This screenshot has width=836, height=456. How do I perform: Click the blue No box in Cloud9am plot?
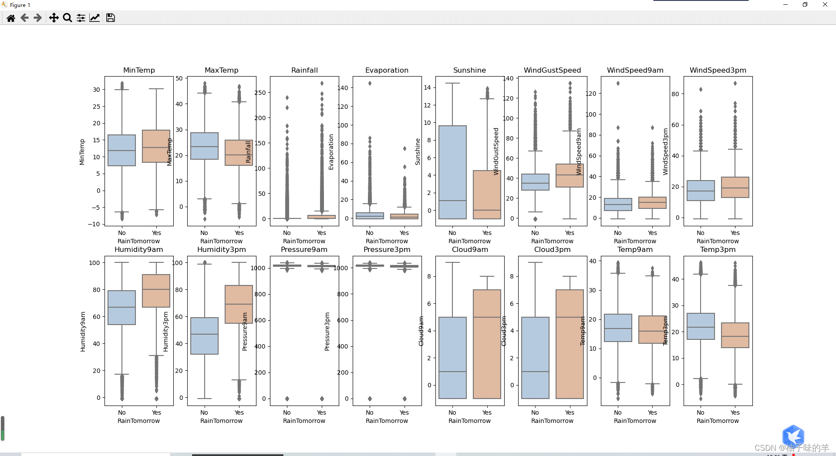(452, 358)
